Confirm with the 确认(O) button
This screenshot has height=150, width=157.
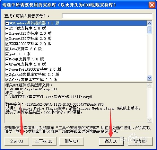click(111, 141)
